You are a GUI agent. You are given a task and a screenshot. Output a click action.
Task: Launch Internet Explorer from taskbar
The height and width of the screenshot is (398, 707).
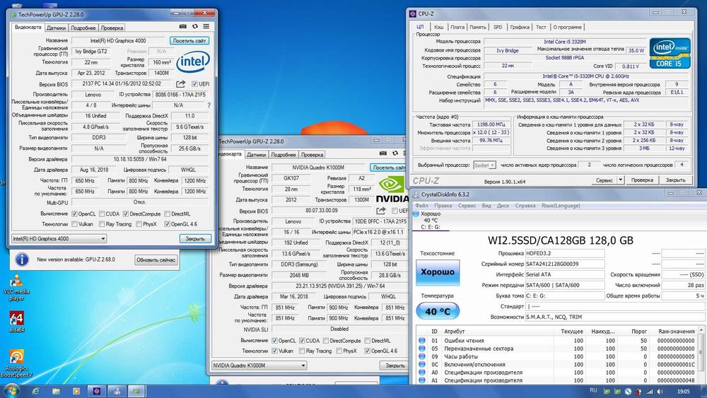(x=35, y=391)
